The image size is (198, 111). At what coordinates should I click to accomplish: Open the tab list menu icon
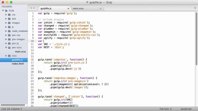195,8
